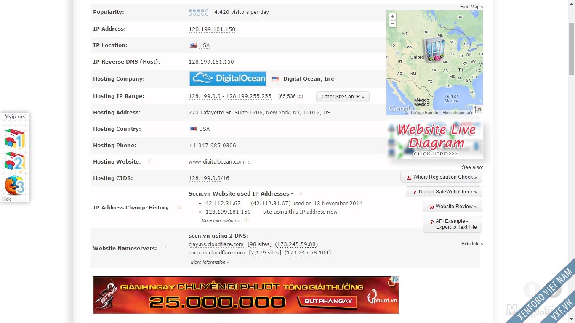
Task: Click the Hosting Phone +1-347-985-0306
Action: click(x=212, y=146)
